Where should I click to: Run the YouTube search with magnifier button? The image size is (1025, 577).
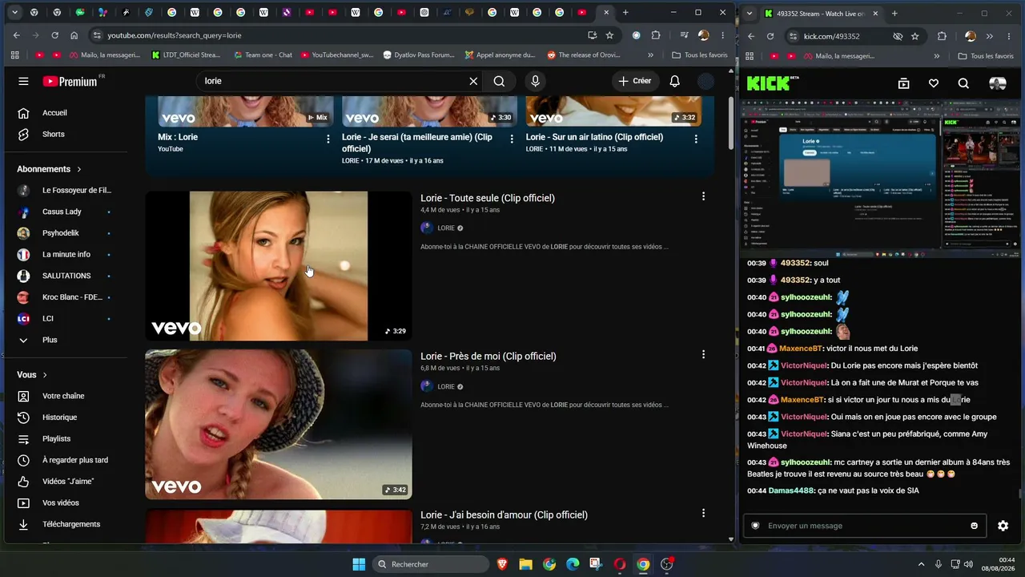point(499,81)
